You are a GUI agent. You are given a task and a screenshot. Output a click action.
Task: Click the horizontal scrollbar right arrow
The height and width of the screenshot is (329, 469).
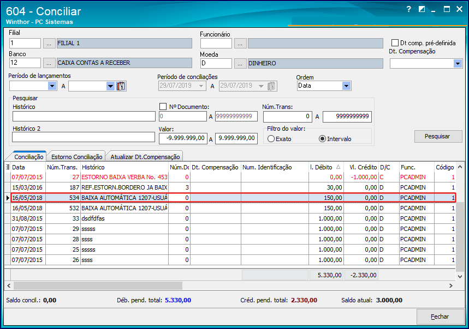tap(451, 286)
